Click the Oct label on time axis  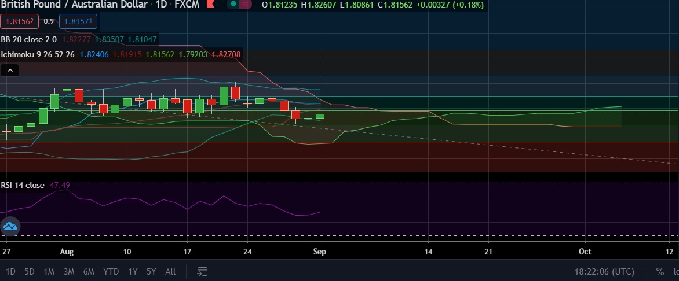tap(585, 252)
